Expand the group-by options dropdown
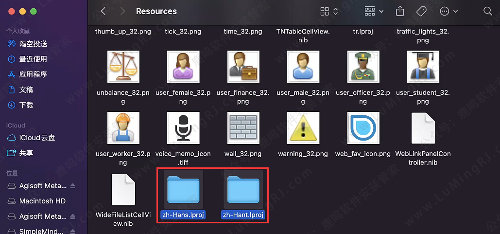Image resolution: width=500 pixels, height=234 pixels. pos(374,11)
